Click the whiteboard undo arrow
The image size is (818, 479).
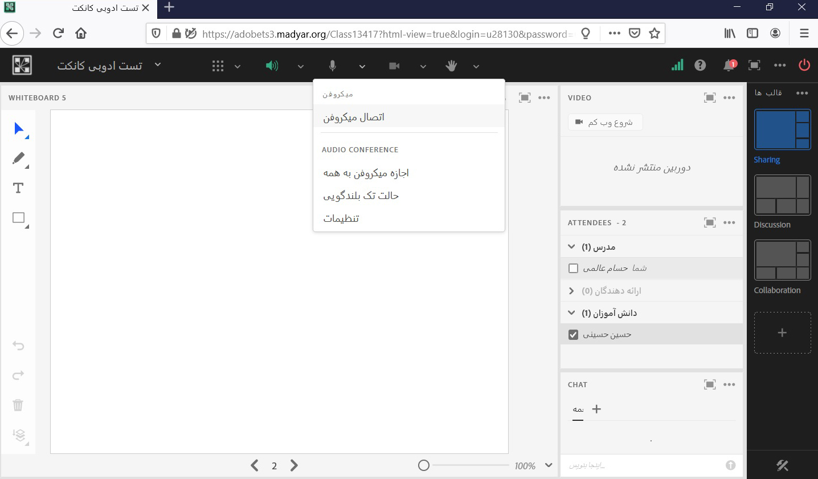coord(18,346)
